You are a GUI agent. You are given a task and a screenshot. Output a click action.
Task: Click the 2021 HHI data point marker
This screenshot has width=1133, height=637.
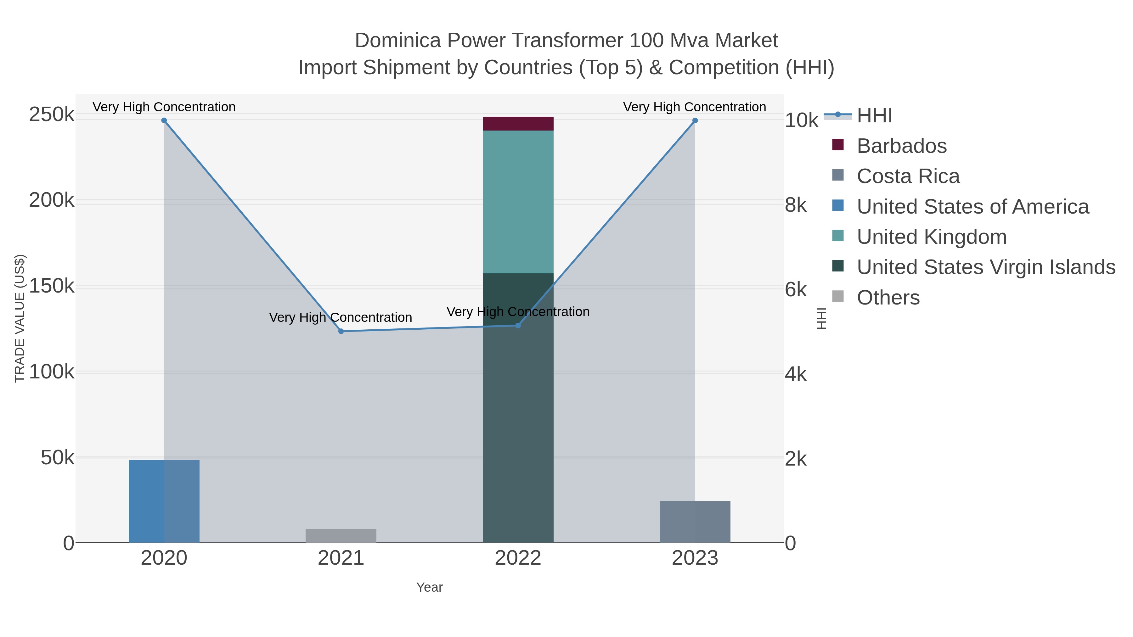coord(341,332)
